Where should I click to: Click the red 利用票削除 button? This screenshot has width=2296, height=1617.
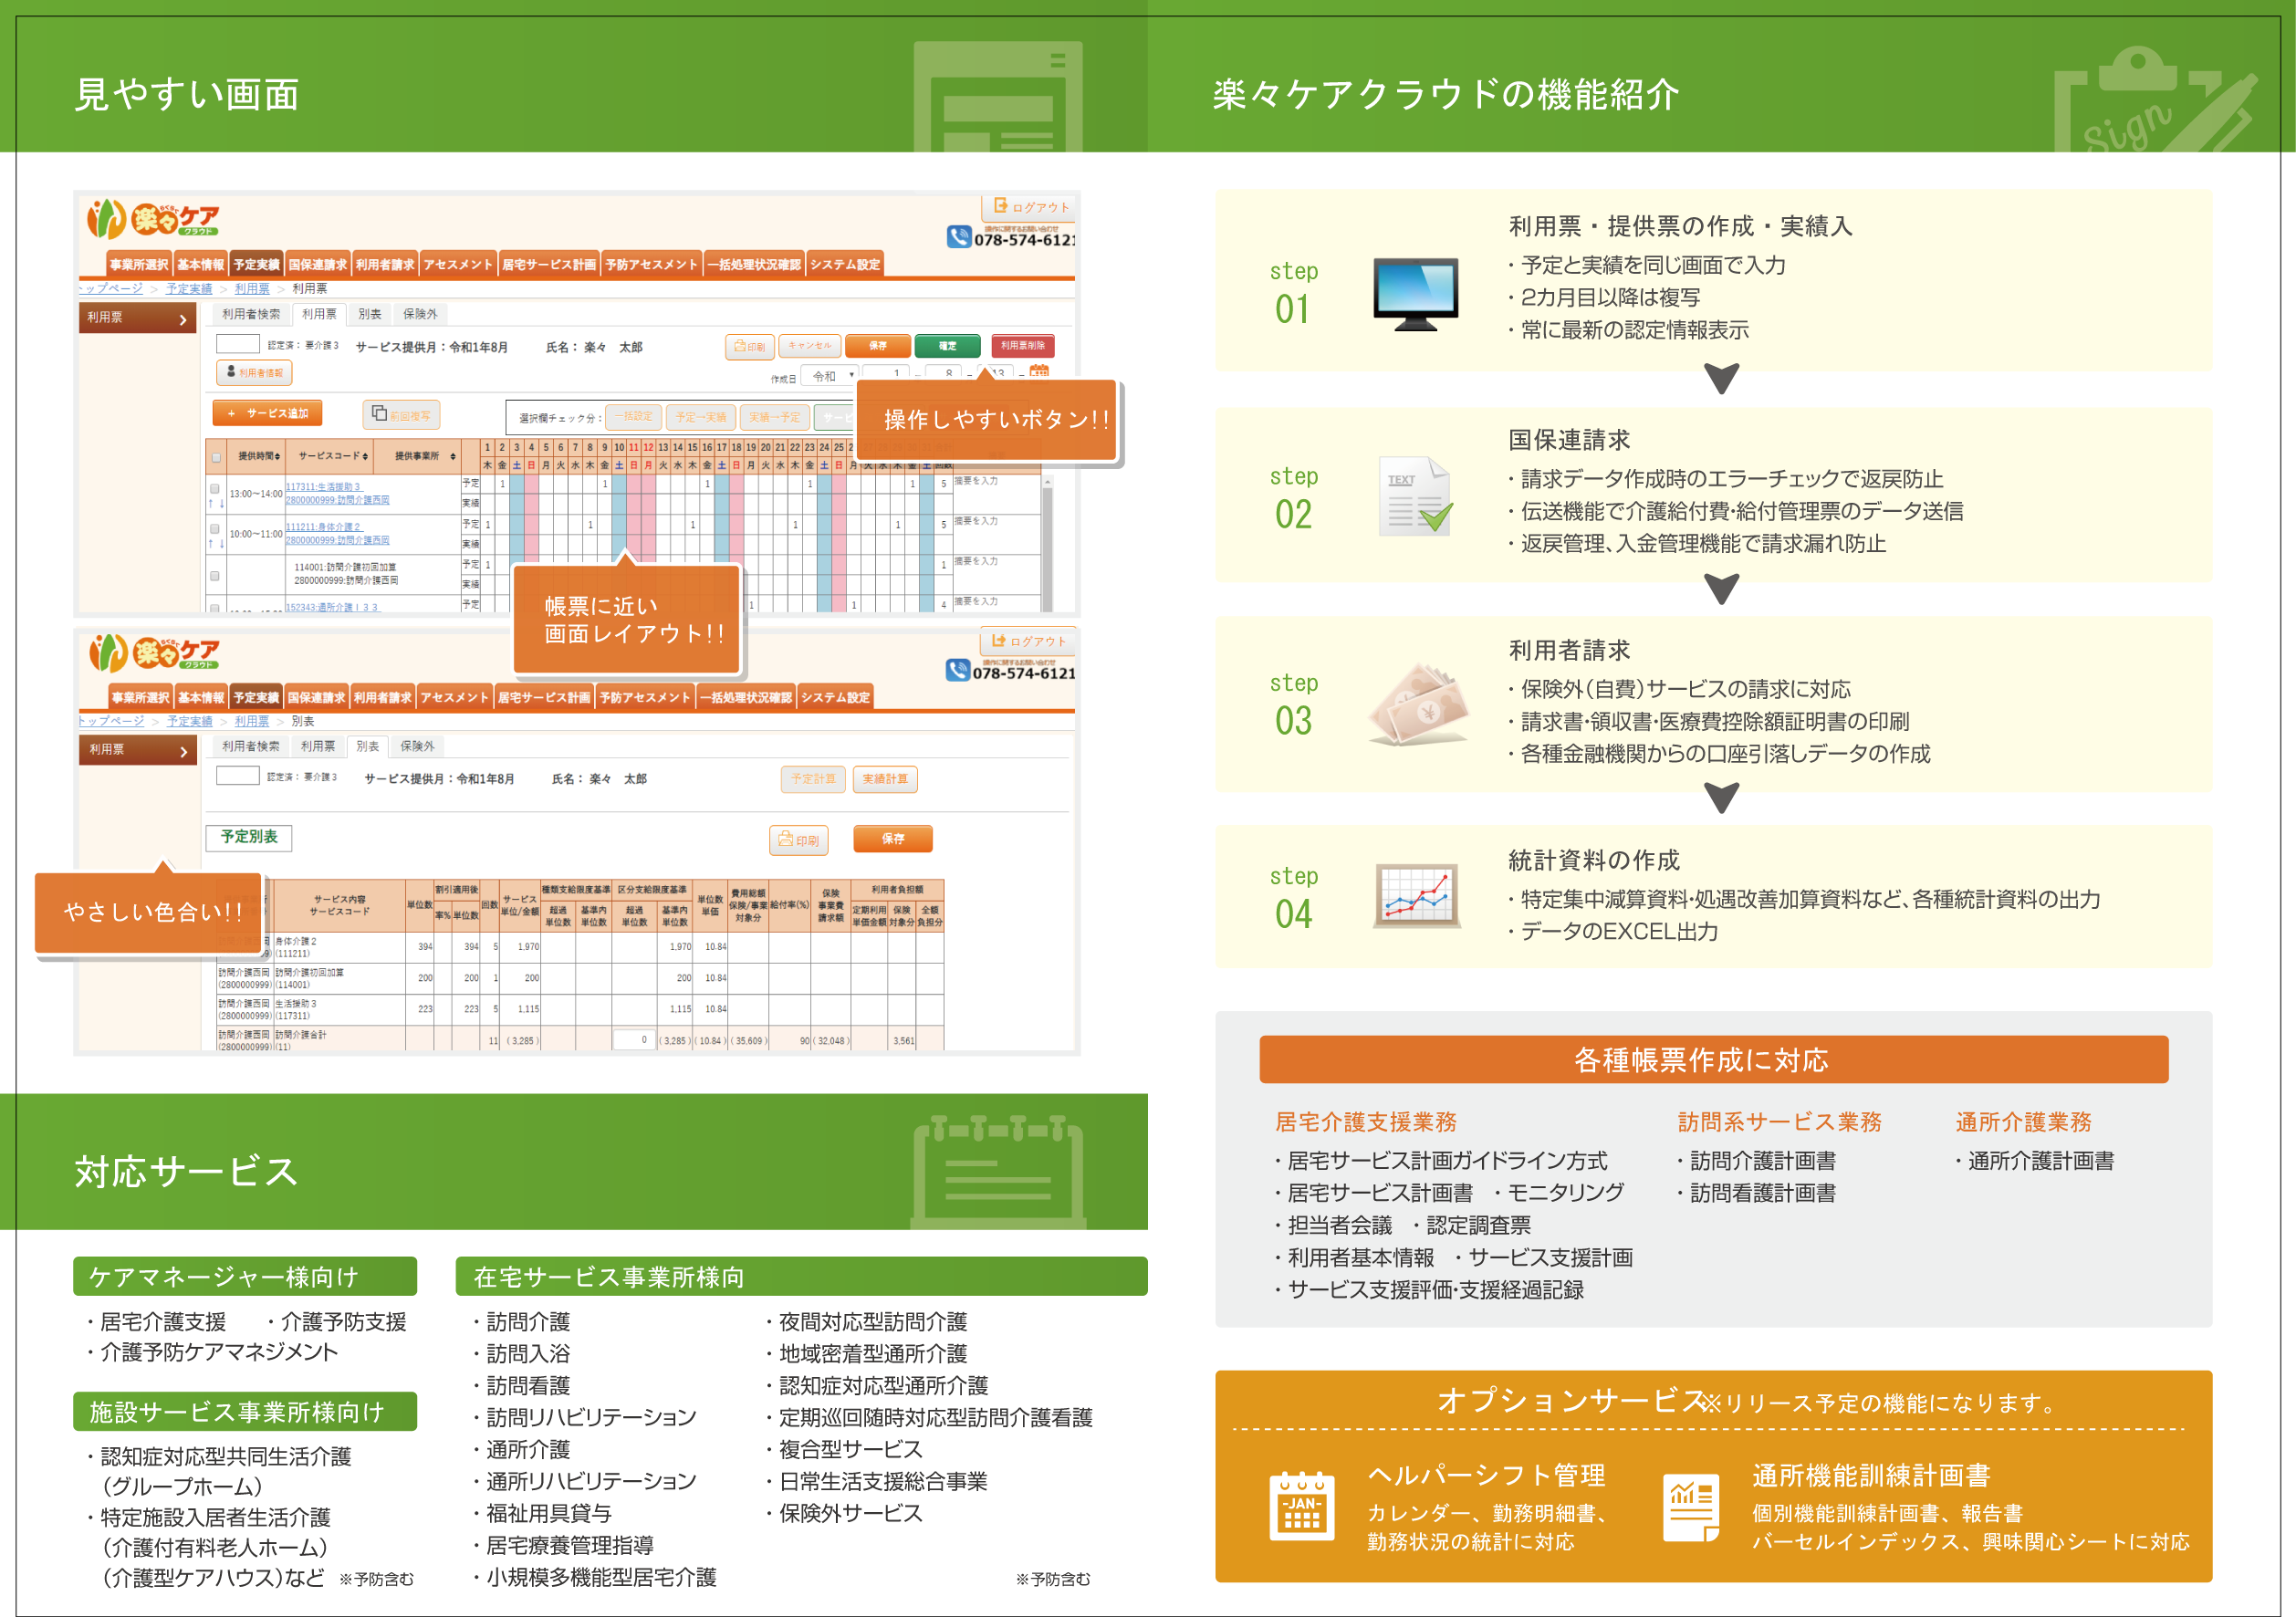coord(1023,345)
